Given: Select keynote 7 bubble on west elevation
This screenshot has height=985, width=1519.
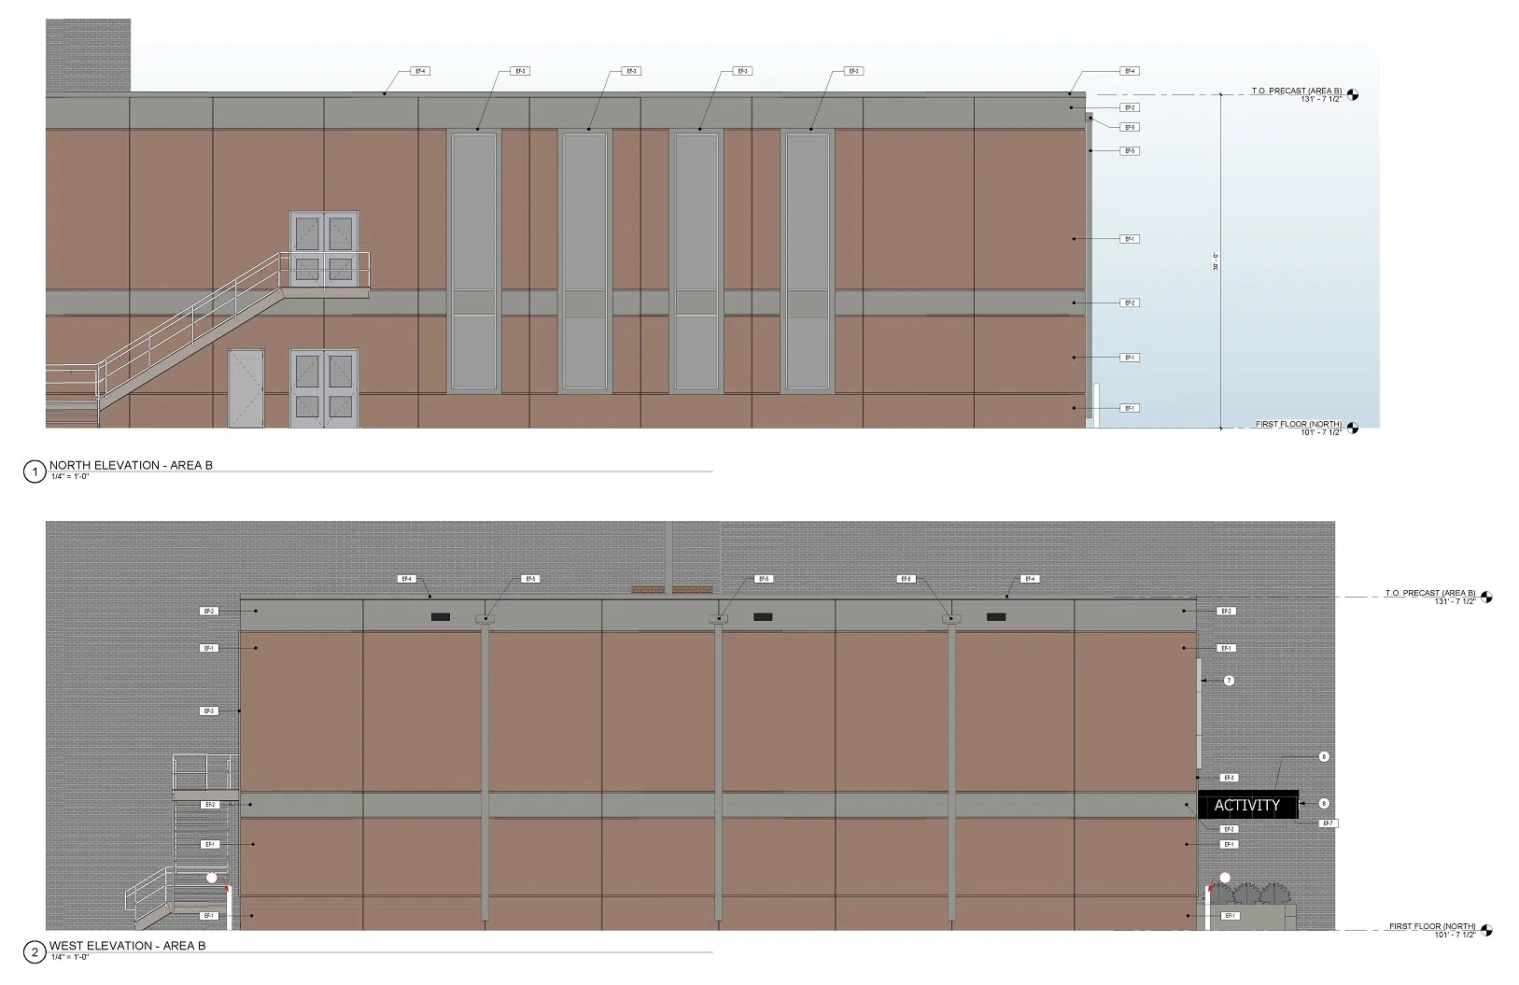Looking at the screenshot, I should tap(1229, 681).
